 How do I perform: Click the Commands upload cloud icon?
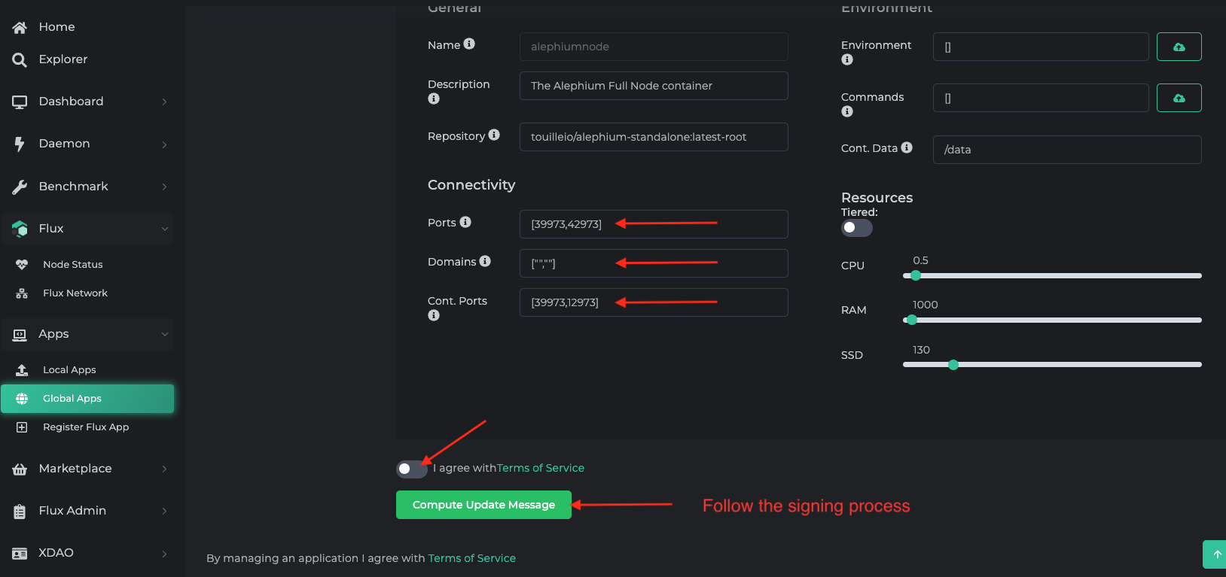click(x=1179, y=98)
